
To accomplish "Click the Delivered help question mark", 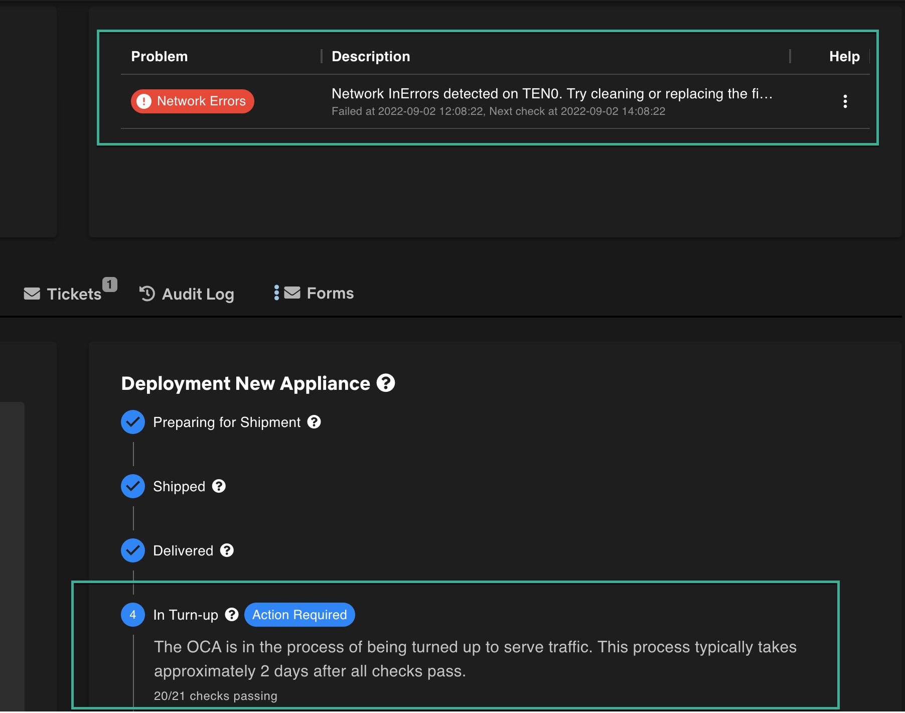I will (x=227, y=550).
